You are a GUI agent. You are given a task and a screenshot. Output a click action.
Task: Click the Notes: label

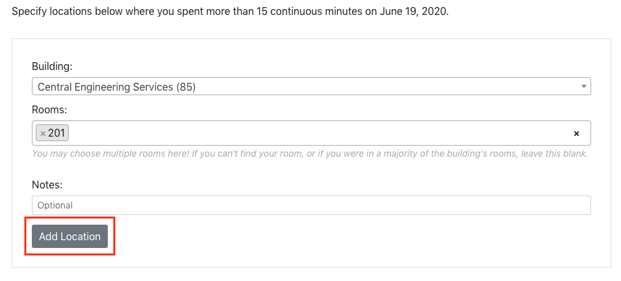tap(47, 185)
